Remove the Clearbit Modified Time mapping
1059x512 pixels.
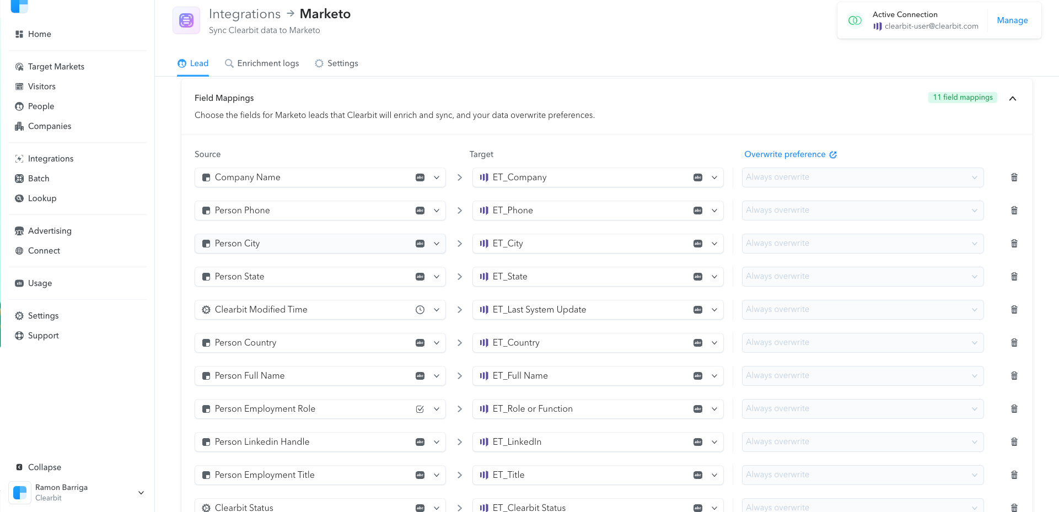click(1014, 310)
